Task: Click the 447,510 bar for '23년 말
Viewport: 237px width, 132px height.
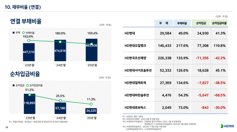Action: pos(29,52)
